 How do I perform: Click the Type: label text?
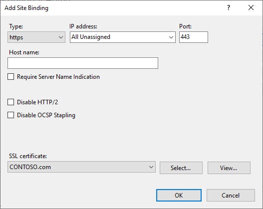click(16, 26)
